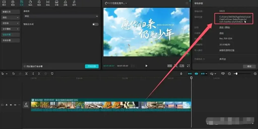Select 本地字幕 in the sidebar
Screen dimensions: 258x129
tap(11, 40)
